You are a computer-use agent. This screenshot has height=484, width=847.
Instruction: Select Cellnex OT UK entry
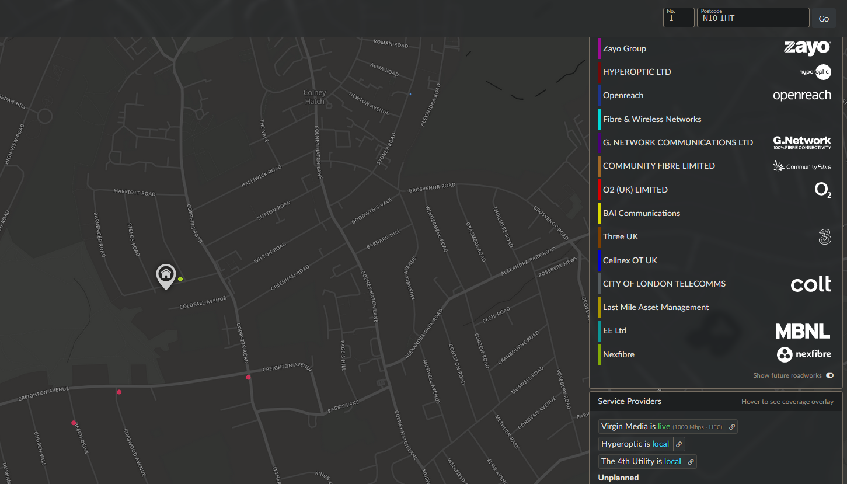point(630,260)
